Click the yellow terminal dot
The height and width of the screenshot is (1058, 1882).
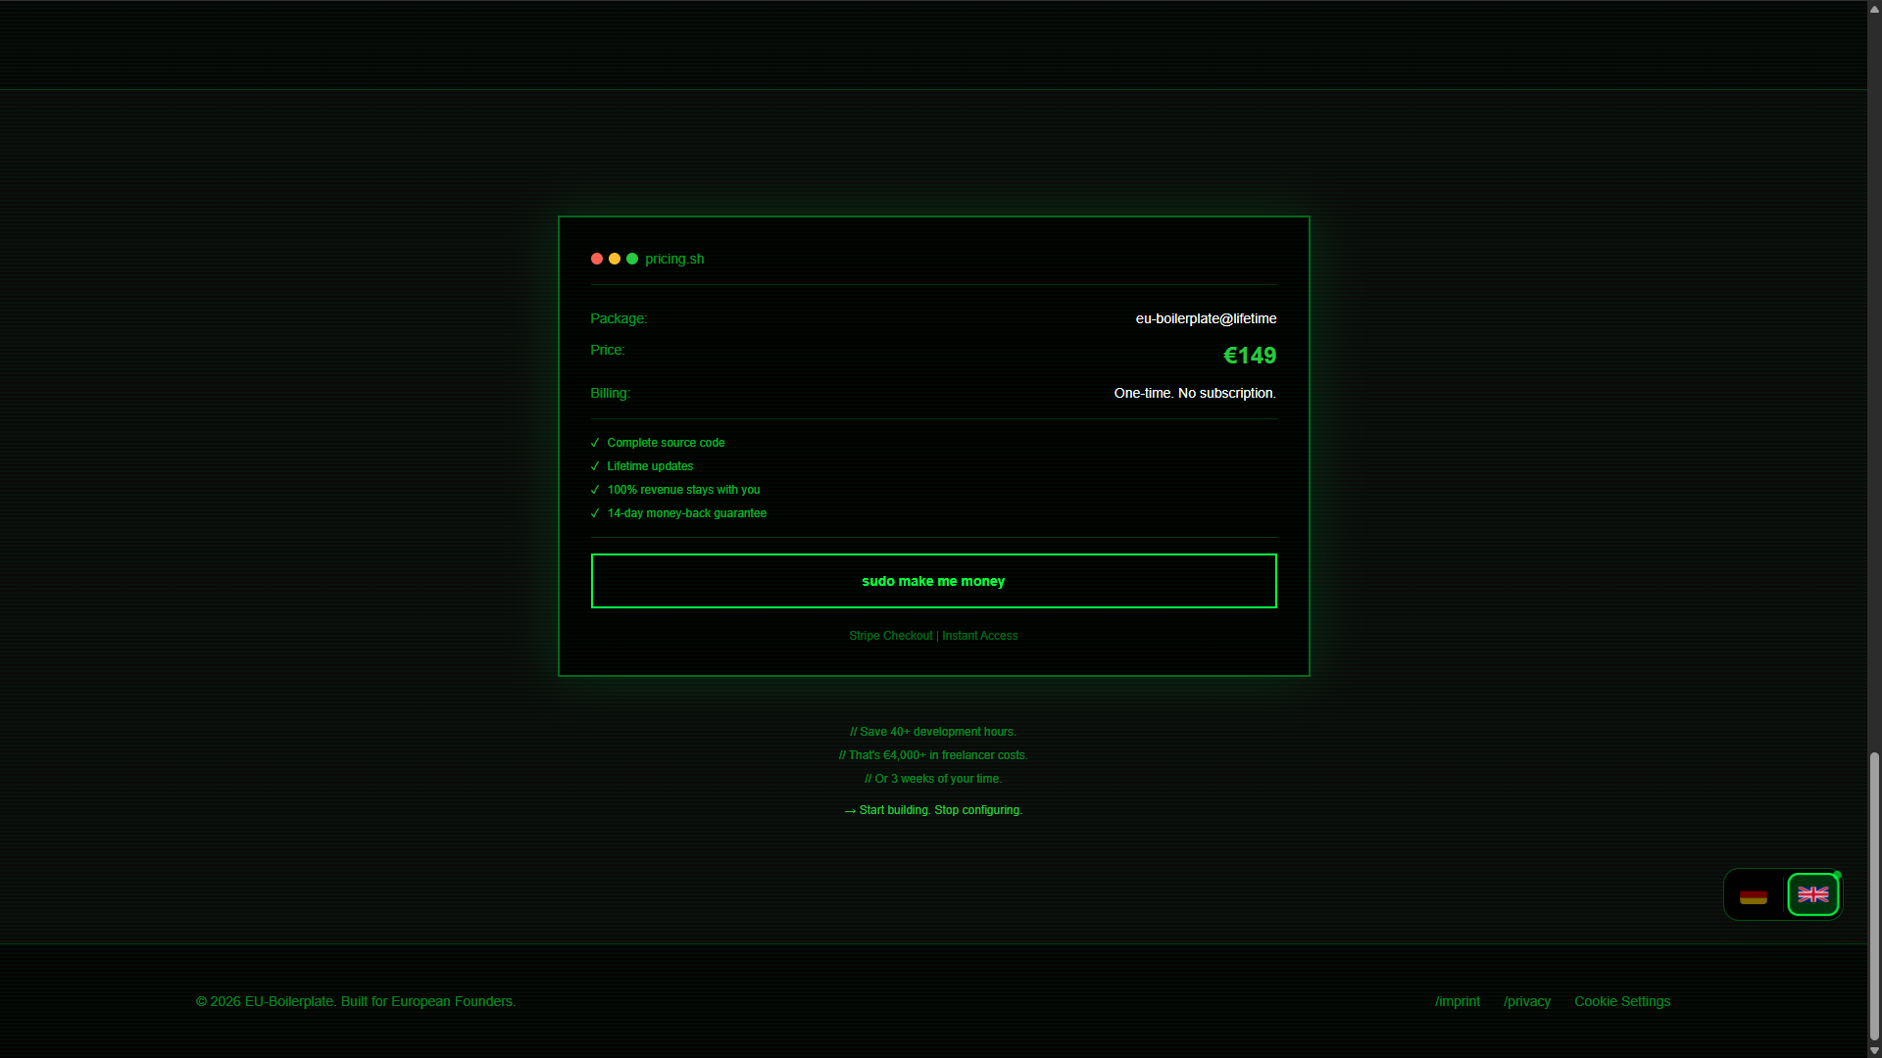615,259
